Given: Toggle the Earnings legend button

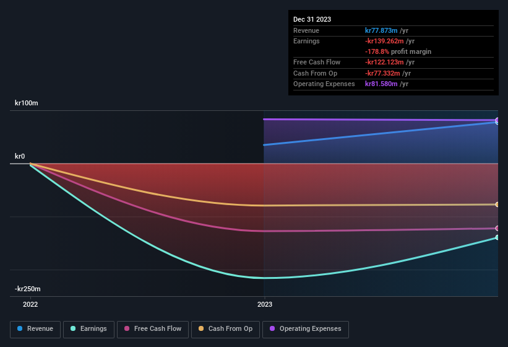Looking at the screenshot, I should point(88,329).
